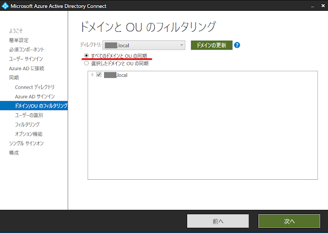The width and height of the screenshot is (328, 233).
Task: Open オプション機能 sidebar item
Action: [29, 134]
